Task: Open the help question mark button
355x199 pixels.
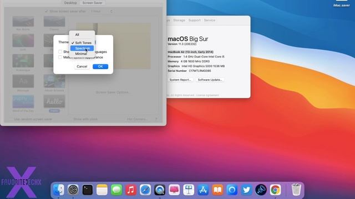Action: [156, 119]
